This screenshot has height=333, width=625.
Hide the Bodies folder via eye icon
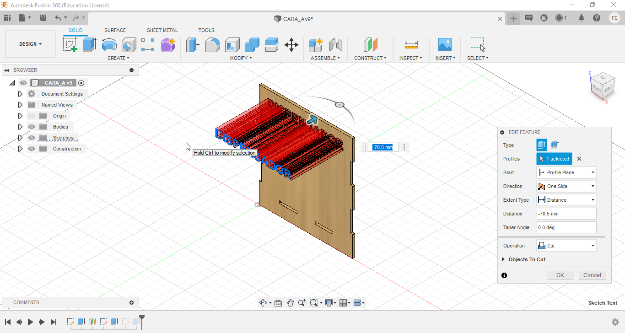[x=32, y=127]
